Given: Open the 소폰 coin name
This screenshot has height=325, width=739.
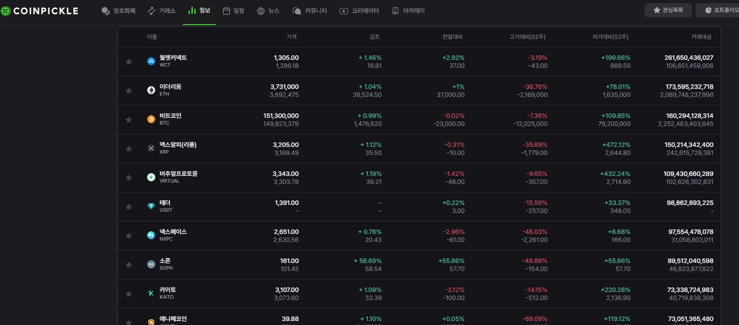Looking at the screenshot, I should coord(165,261).
